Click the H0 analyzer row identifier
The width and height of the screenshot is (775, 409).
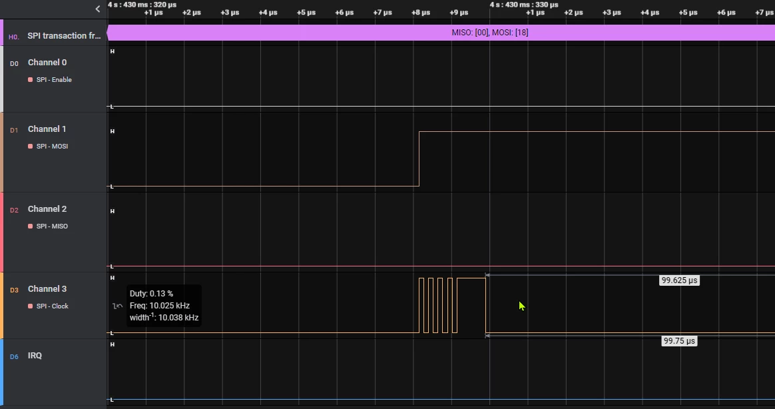pos(14,37)
